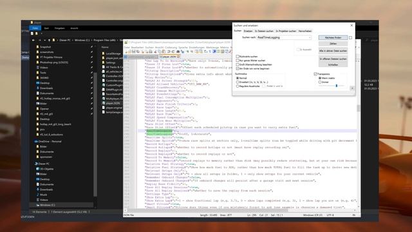Click the Print icon in Notepad++ toolbar
Image resolution: width=412 pixels, height=232 pixels.
[151, 52]
